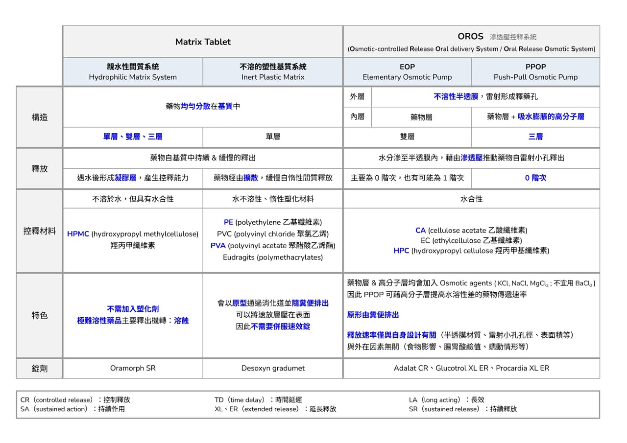The height and width of the screenshot is (443, 627).
Task: Click the '構造' row label
Action: tap(40, 117)
